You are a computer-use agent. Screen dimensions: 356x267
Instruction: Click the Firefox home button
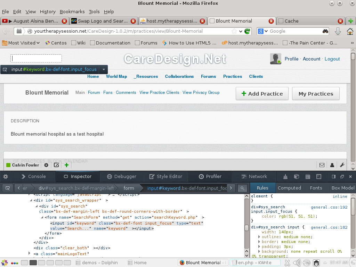(x=350, y=31)
